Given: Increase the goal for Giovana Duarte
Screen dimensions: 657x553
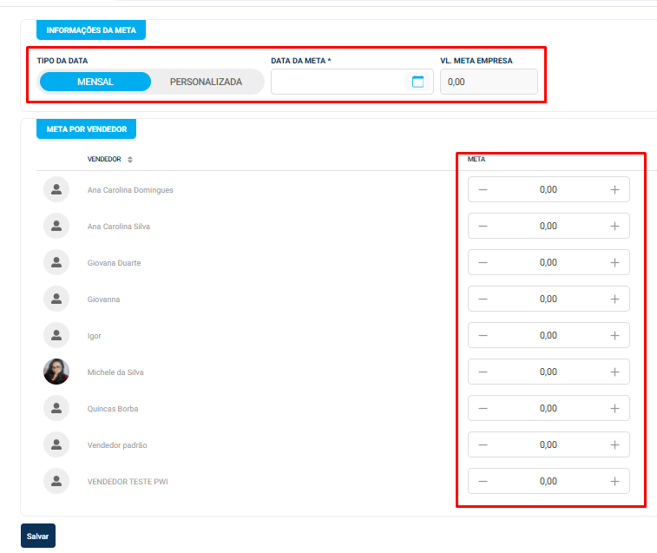Looking at the screenshot, I should pos(614,262).
